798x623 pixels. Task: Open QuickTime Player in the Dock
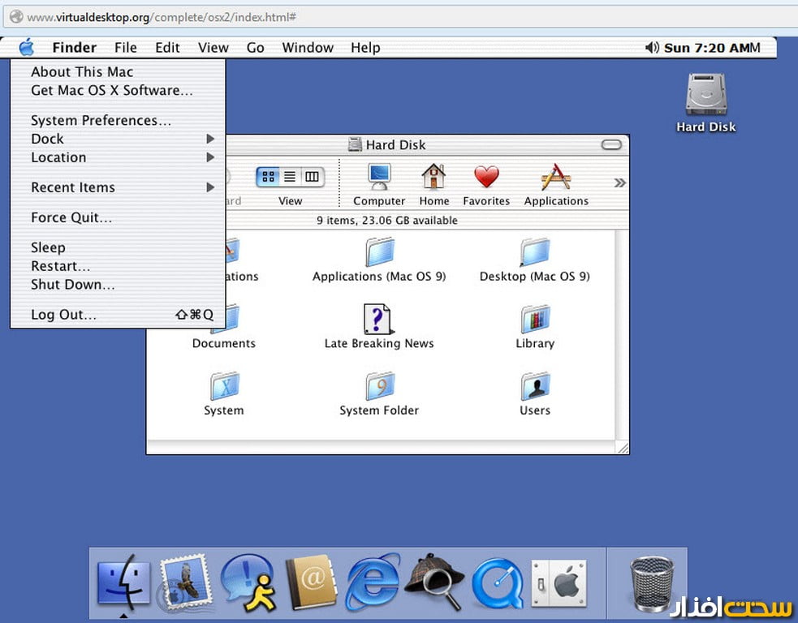pyautogui.click(x=496, y=582)
